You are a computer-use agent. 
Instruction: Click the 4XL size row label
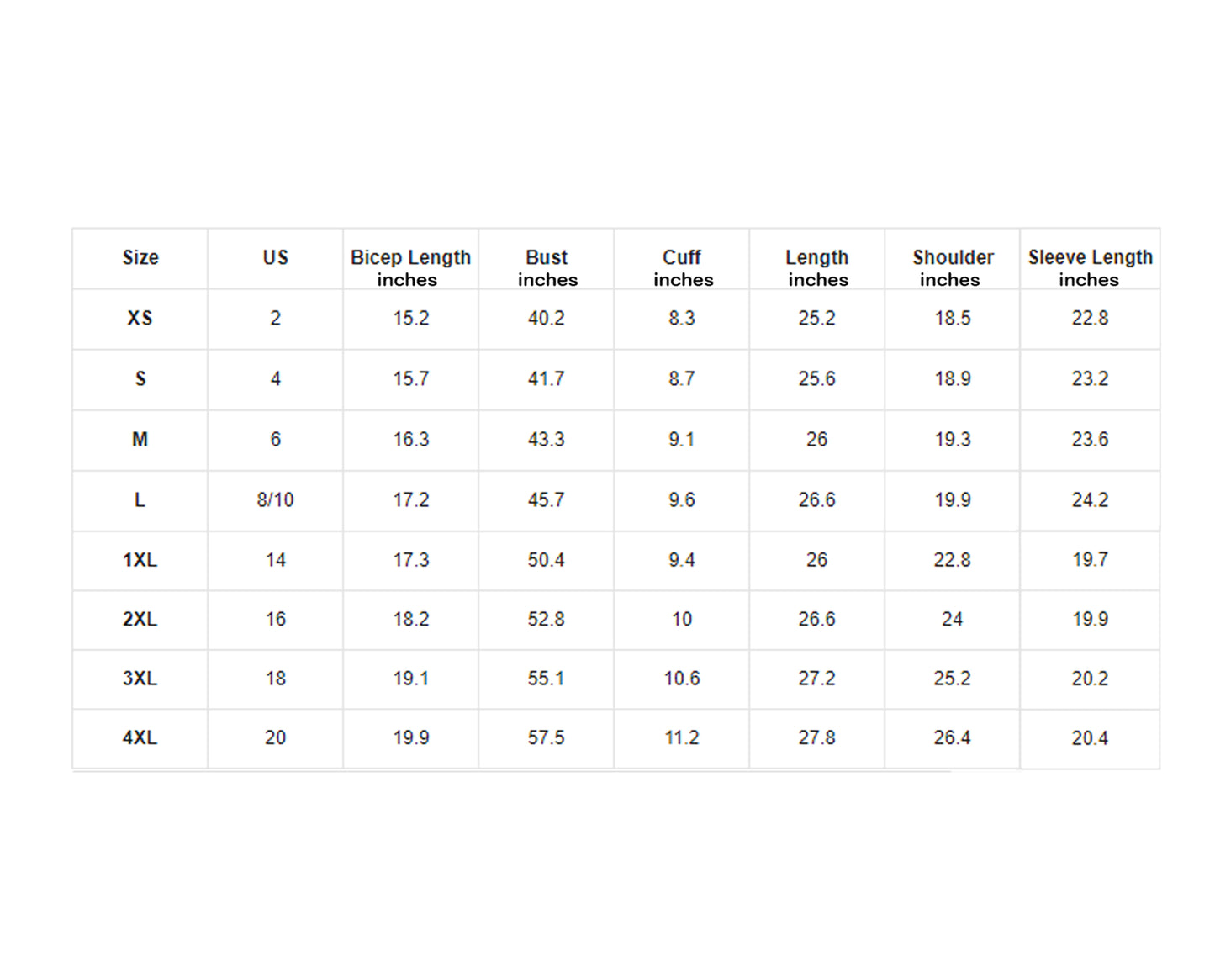(x=140, y=738)
